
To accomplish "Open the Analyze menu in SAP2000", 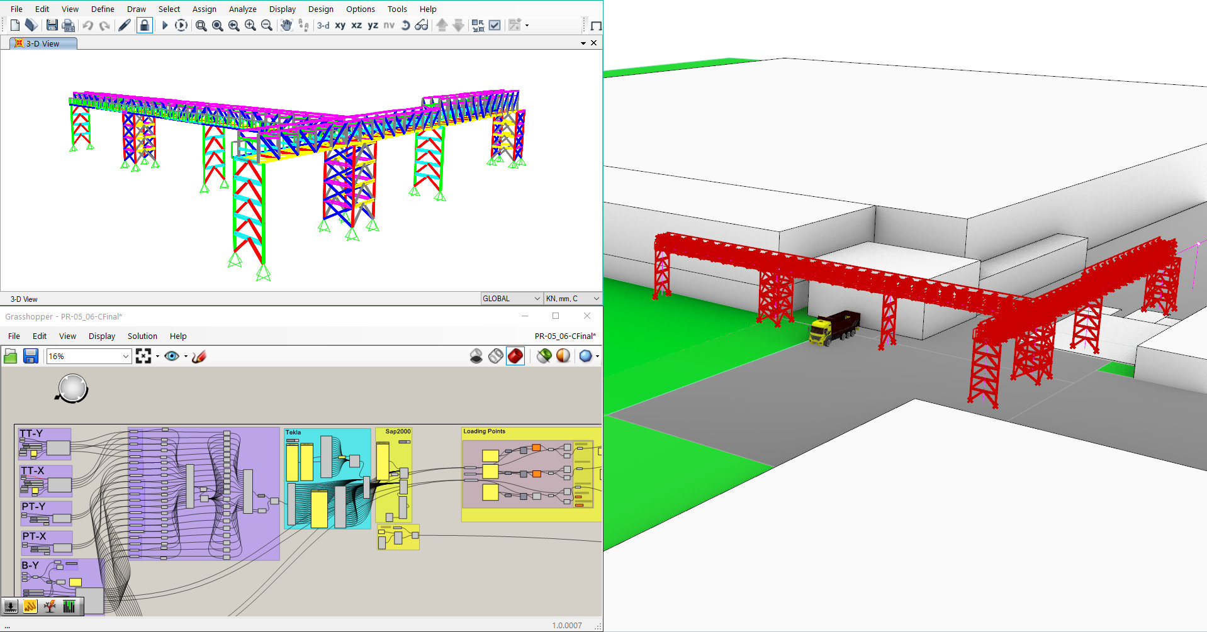I will point(242,9).
